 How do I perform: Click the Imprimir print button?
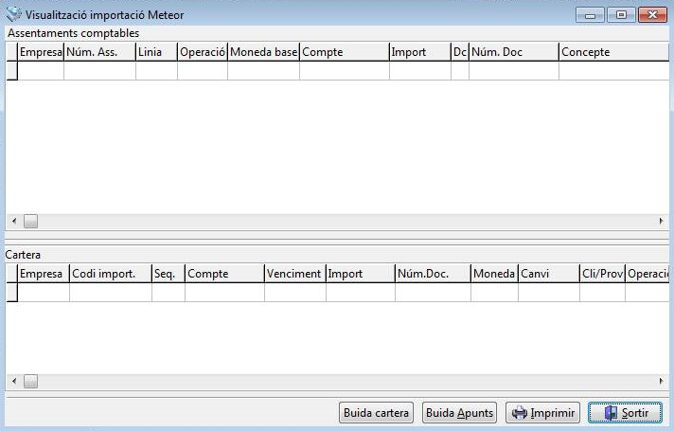point(542,412)
